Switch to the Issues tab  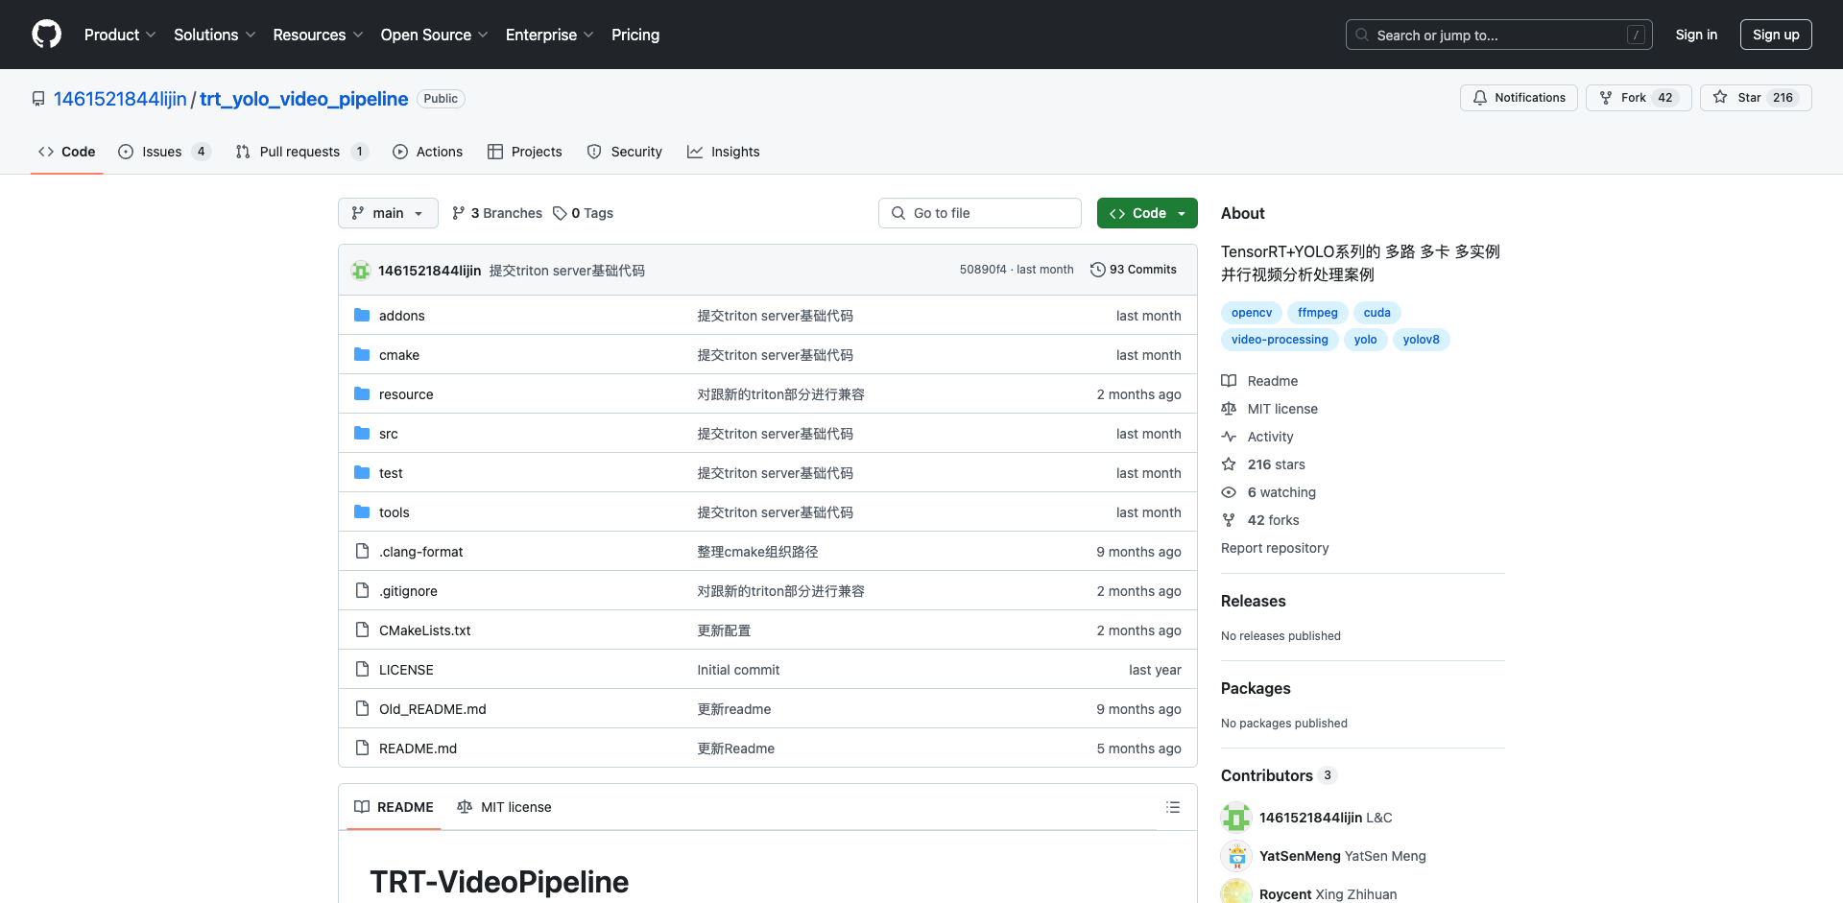(x=164, y=152)
